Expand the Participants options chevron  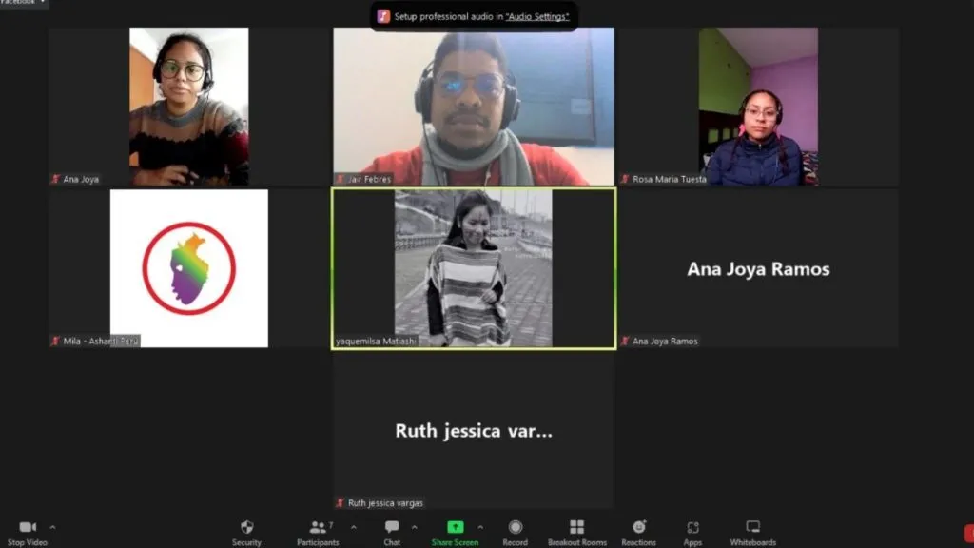pyautogui.click(x=354, y=527)
